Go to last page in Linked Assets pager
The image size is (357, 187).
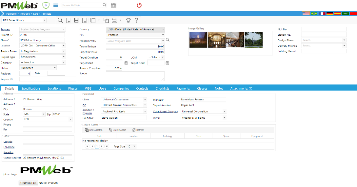tap(107, 146)
